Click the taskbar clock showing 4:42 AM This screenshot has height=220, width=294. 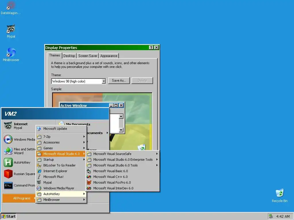[283, 217]
